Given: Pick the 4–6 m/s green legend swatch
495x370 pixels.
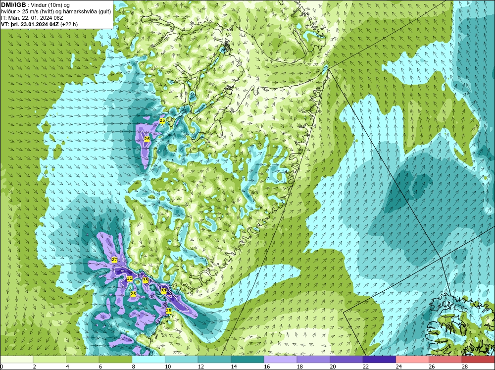Looking at the screenshot, I should tap(82, 359).
